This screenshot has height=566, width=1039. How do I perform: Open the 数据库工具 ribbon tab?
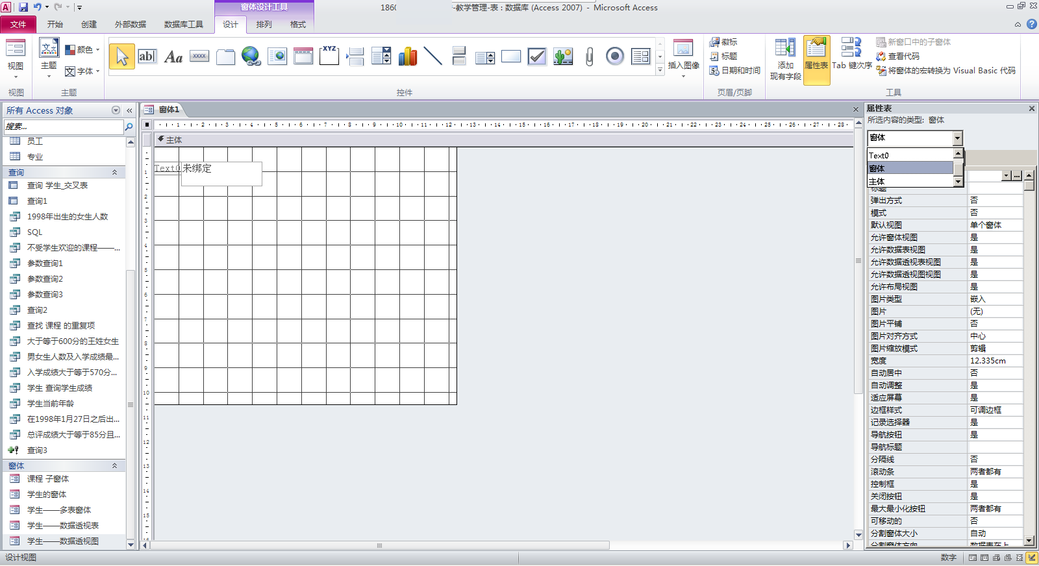[x=184, y=25]
